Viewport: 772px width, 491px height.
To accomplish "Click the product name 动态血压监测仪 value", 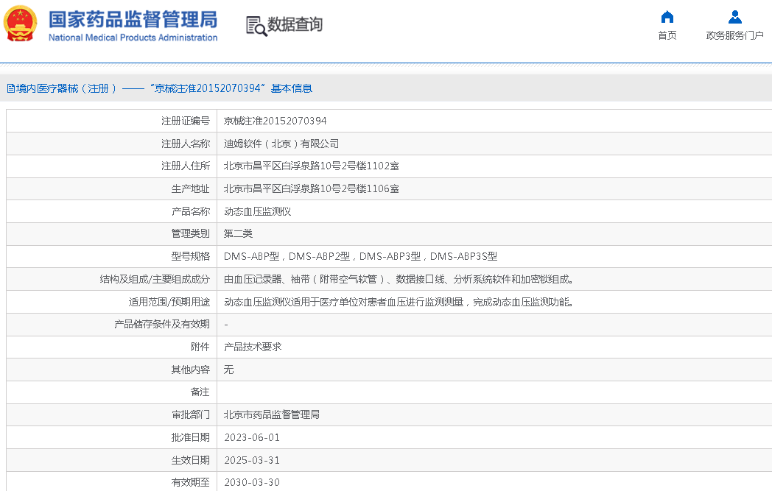I will pos(258,211).
